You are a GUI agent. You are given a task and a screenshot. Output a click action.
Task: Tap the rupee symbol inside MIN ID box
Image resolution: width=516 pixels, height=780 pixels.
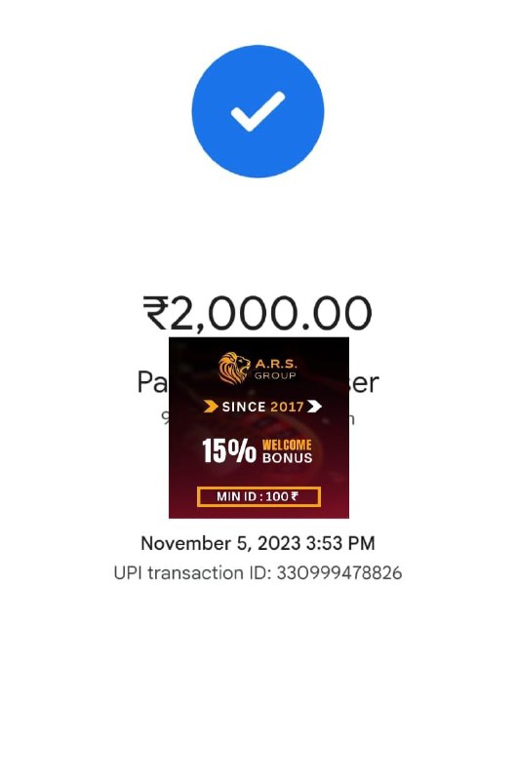(x=295, y=496)
